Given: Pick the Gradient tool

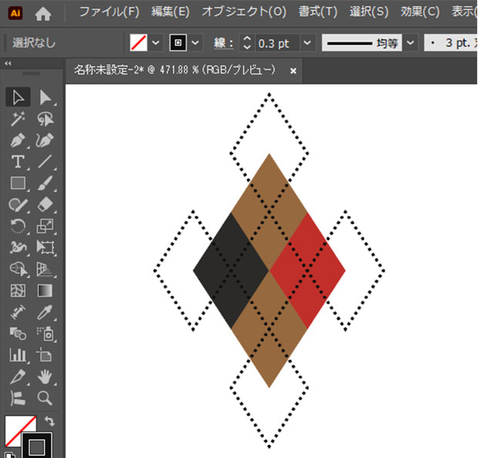Looking at the screenshot, I should point(45,291).
